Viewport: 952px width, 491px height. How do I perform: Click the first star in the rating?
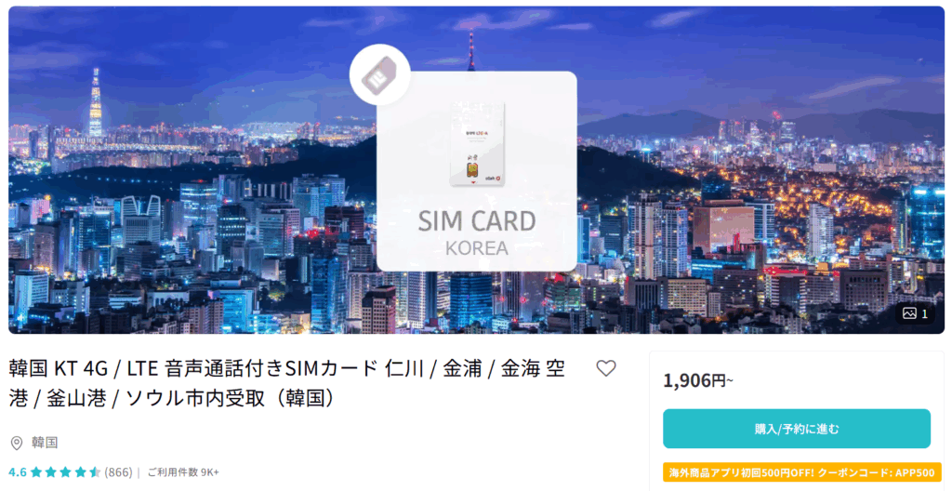pyautogui.click(x=36, y=472)
